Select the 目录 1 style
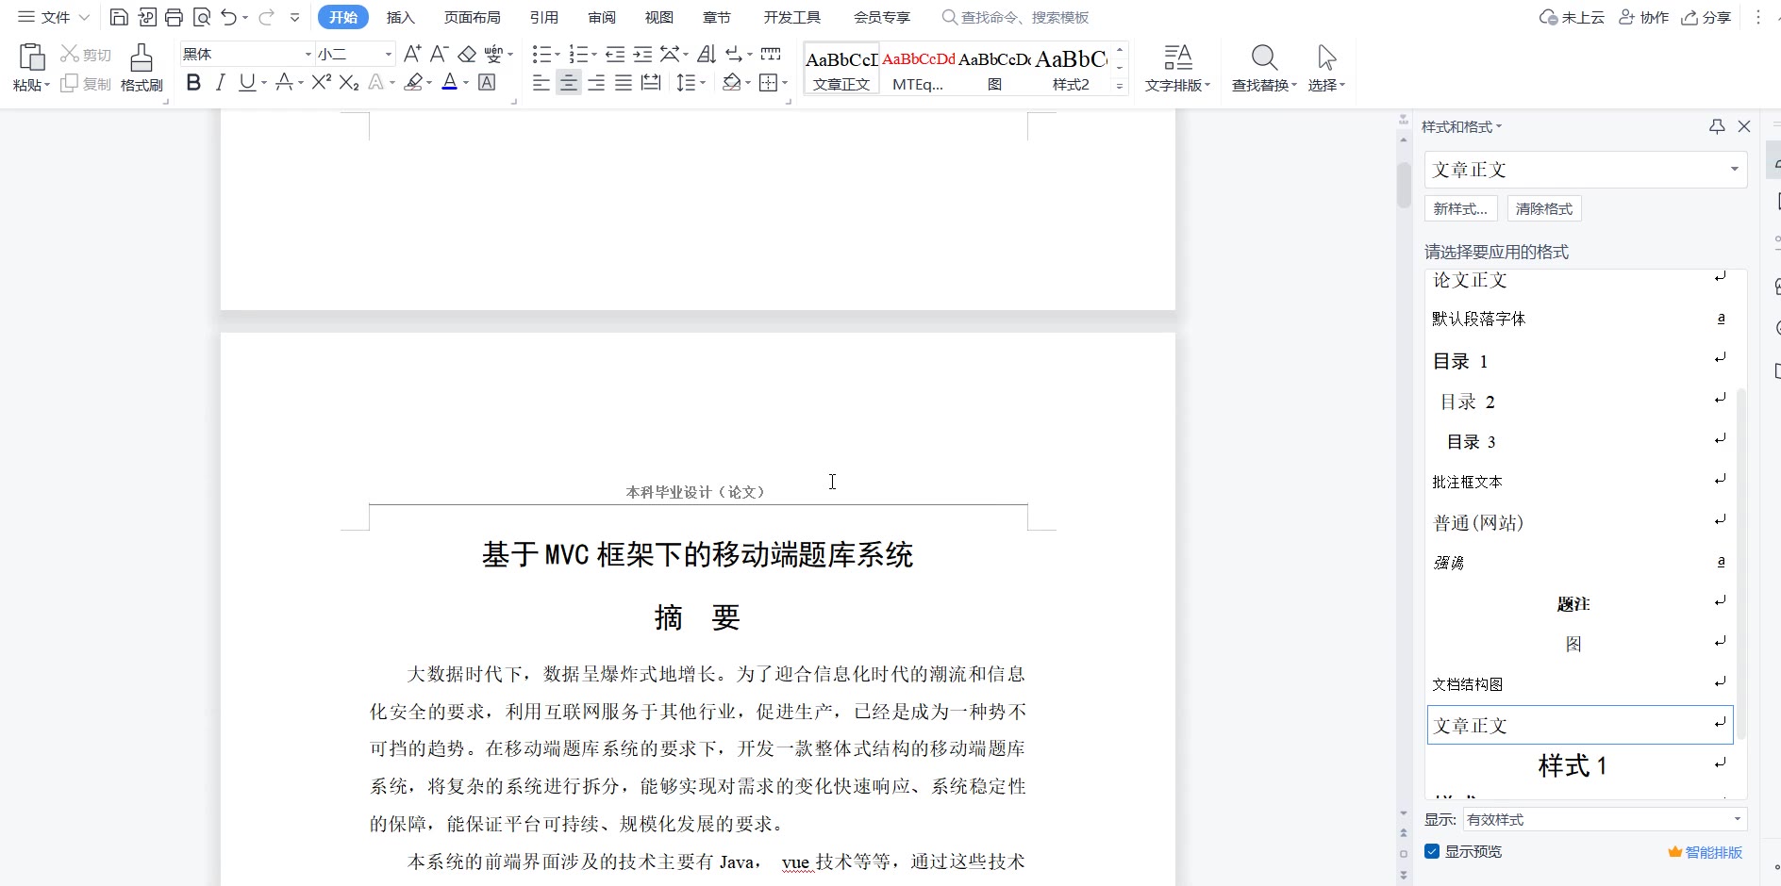Viewport: 1781px width, 886px height. (x=1580, y=361)
